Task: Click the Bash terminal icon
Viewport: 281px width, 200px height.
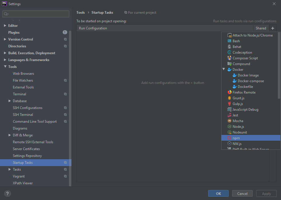Action: (x=229, y=41)
